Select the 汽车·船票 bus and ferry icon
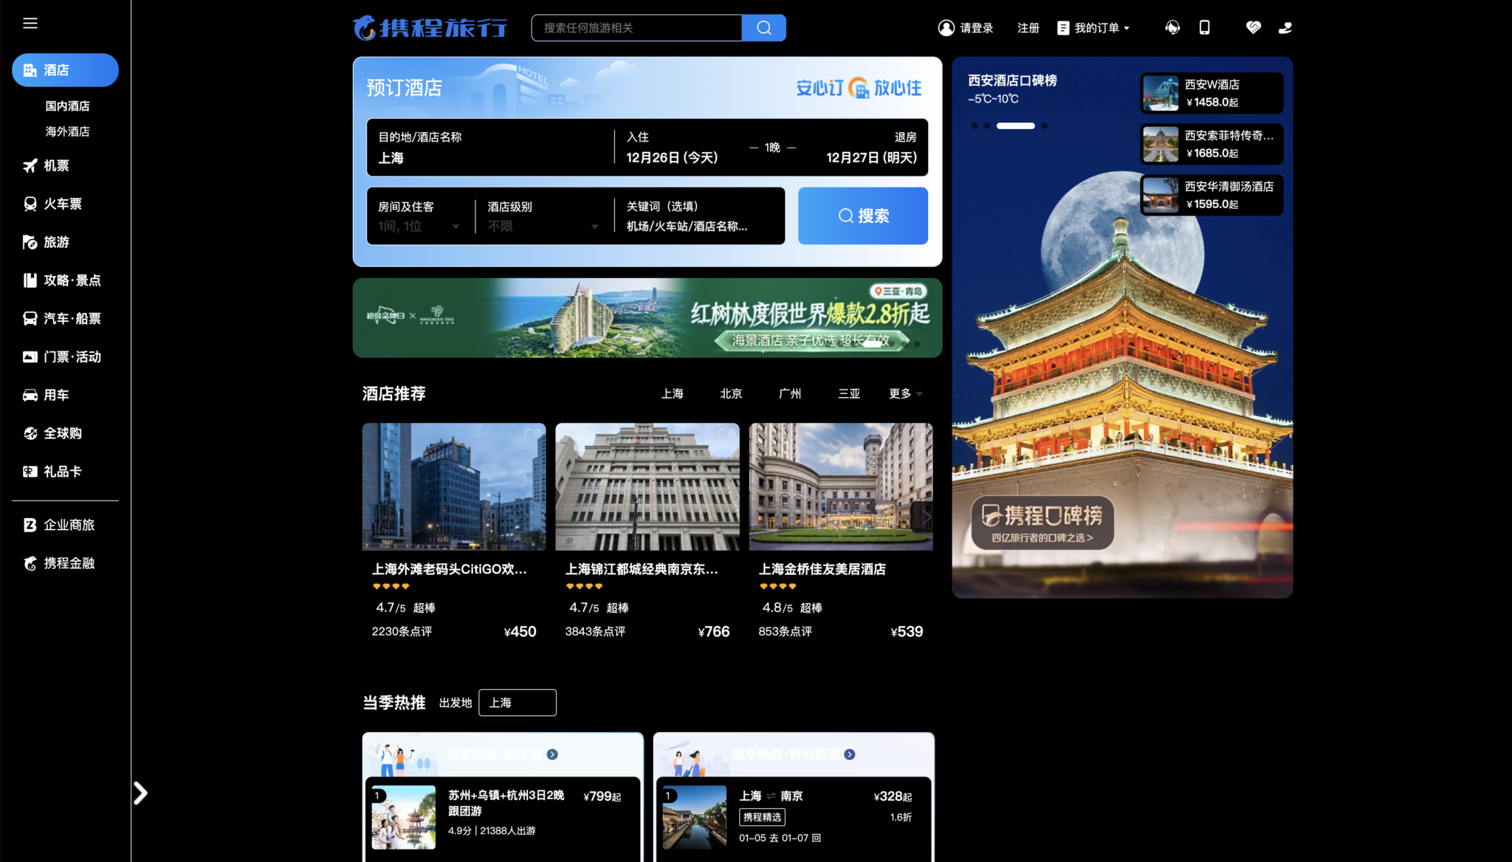The image size is (1512, 862). [x=30, y=318]
